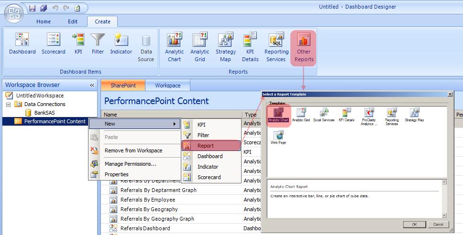Switch to the Workspace tab
Screen dimensions: 463x235
tap(168, 85)
